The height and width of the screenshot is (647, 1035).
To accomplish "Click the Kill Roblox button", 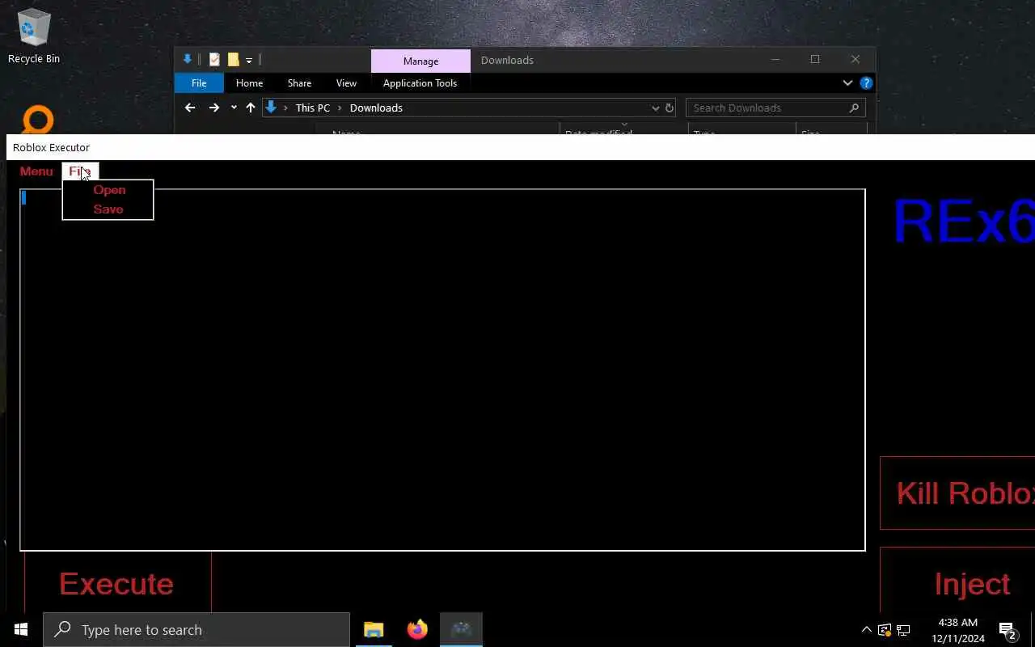I will click(x=957, y=493).
